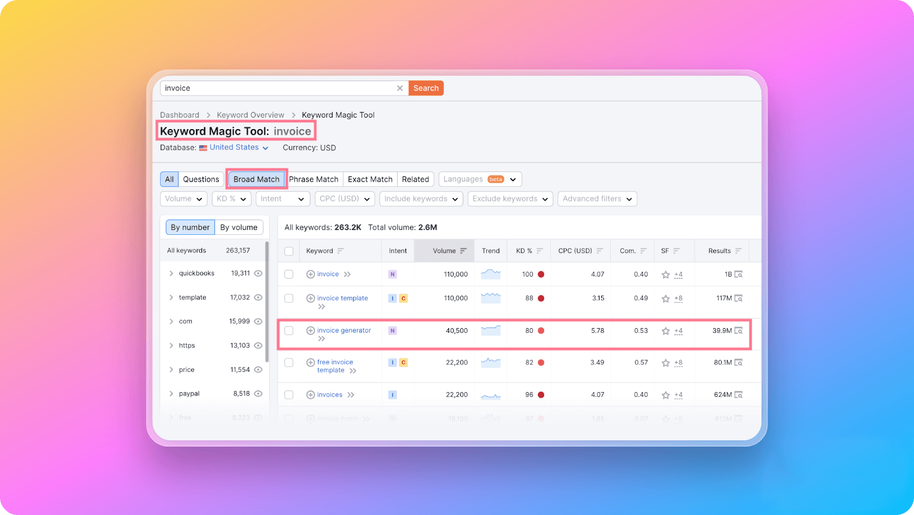This screenshot has height=515, width=914.
Task: Check the invoice generator row checkbox
Action: click(x=289, y=331)
